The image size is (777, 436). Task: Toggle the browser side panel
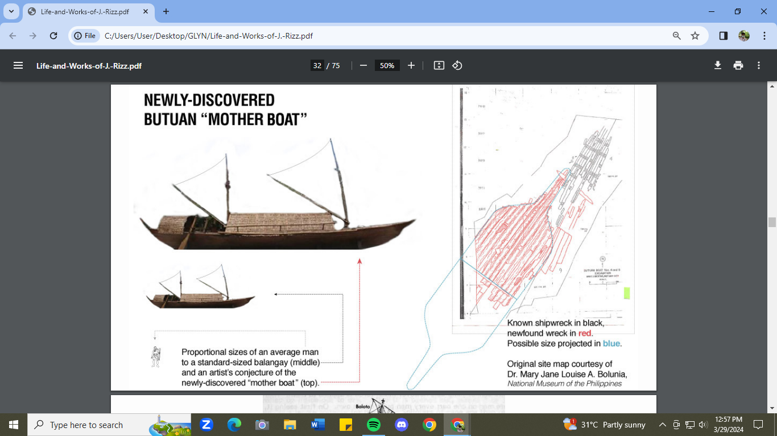pyautogui.click(x=724, y=36)
